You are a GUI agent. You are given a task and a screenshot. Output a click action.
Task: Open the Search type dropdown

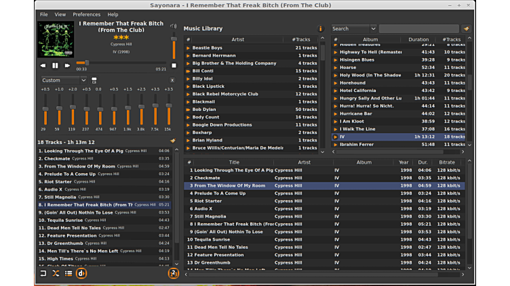point(353,29)
